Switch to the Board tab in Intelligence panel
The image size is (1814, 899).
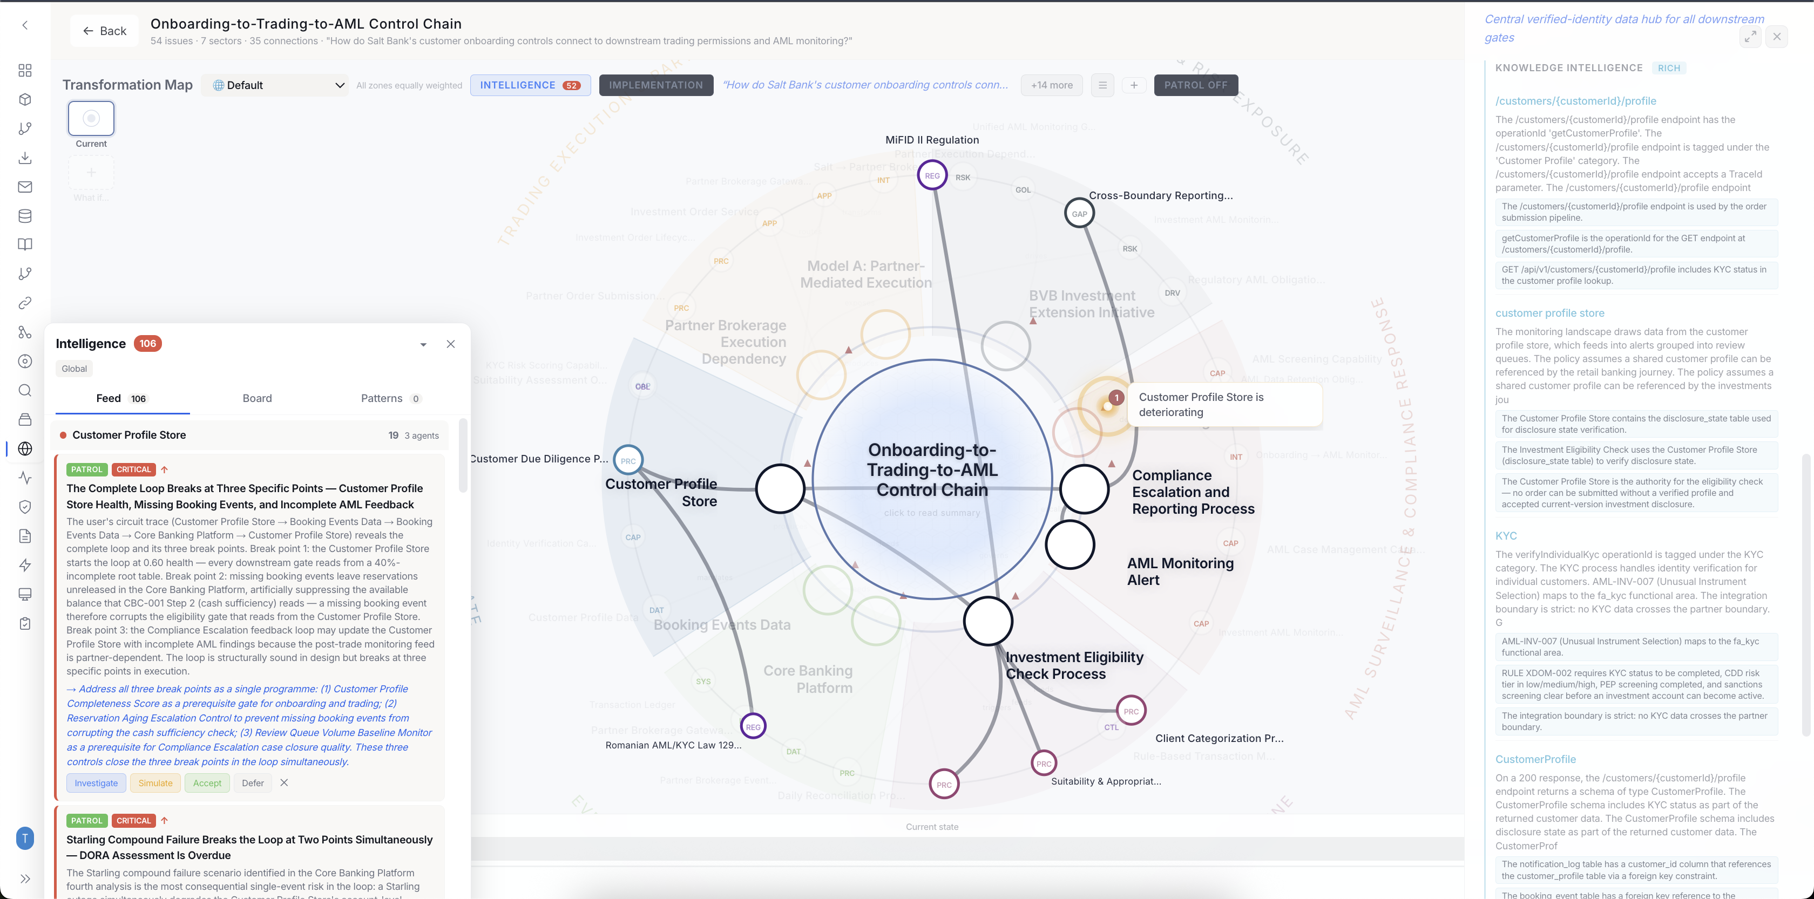[x=257, y=398]
